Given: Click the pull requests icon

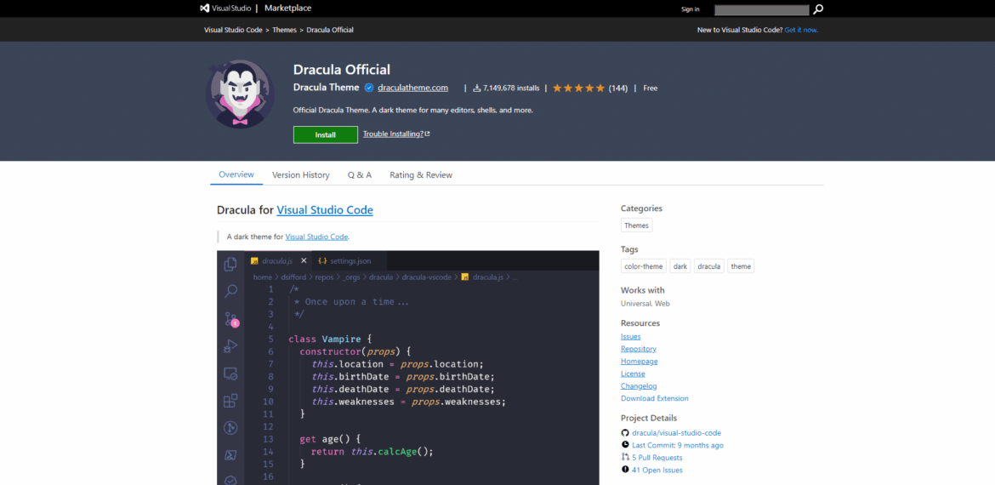Looking at the screenshot, I should [625, 457].
